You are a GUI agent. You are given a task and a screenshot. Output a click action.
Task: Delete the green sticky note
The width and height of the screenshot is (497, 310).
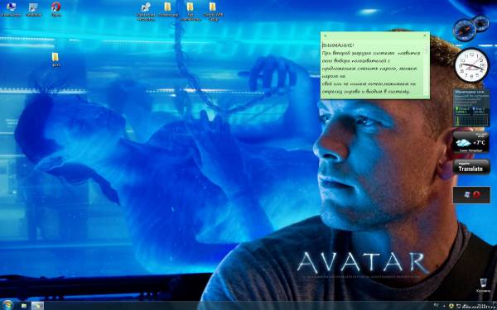pyautogui.click(x=426, y=35)
